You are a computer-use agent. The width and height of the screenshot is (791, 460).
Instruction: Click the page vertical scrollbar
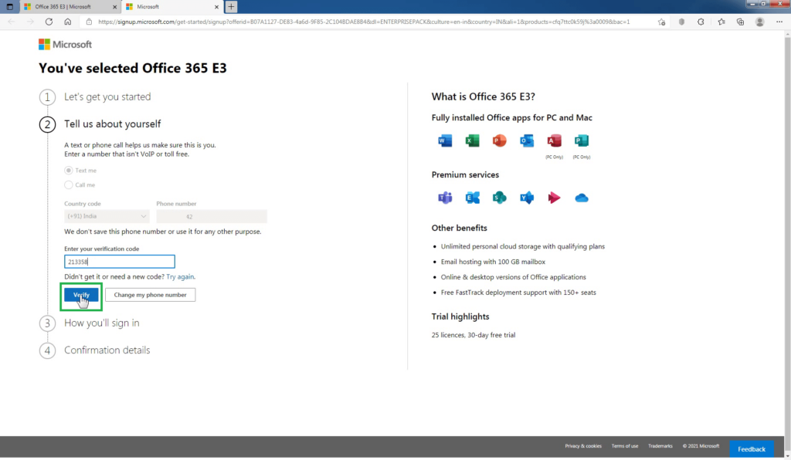[x=787, y=245]
